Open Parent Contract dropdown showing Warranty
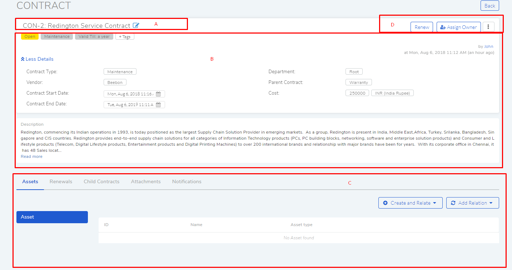This screenshot has width=512, height=270. pyautogui.click(x=359, y=82)
